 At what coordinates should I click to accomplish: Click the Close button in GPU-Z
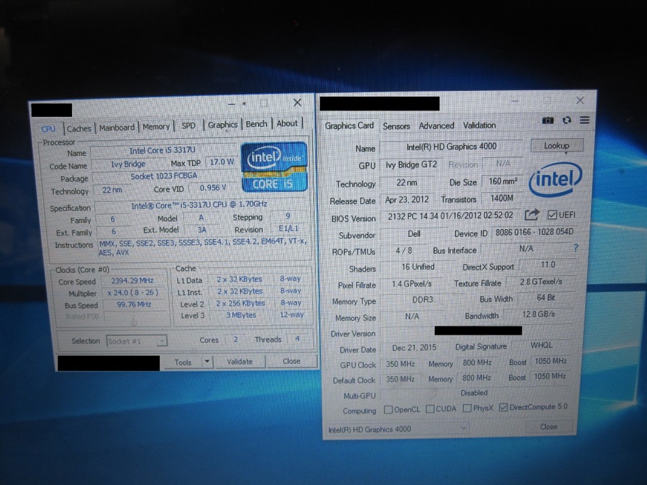click(x=549, y=427)
